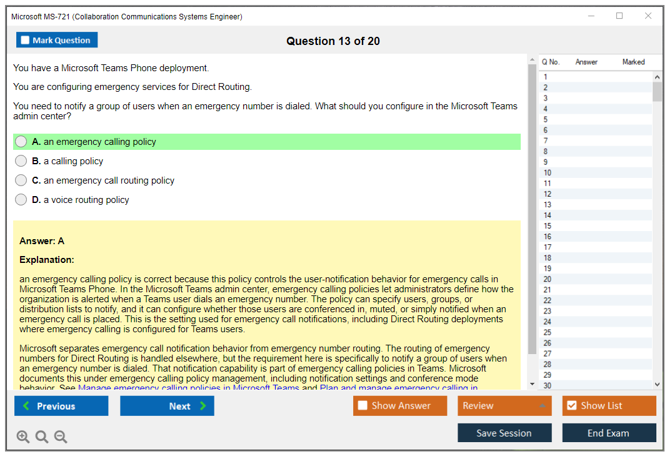
Task: Select question 22 in the list
Action: pos(596,300)
